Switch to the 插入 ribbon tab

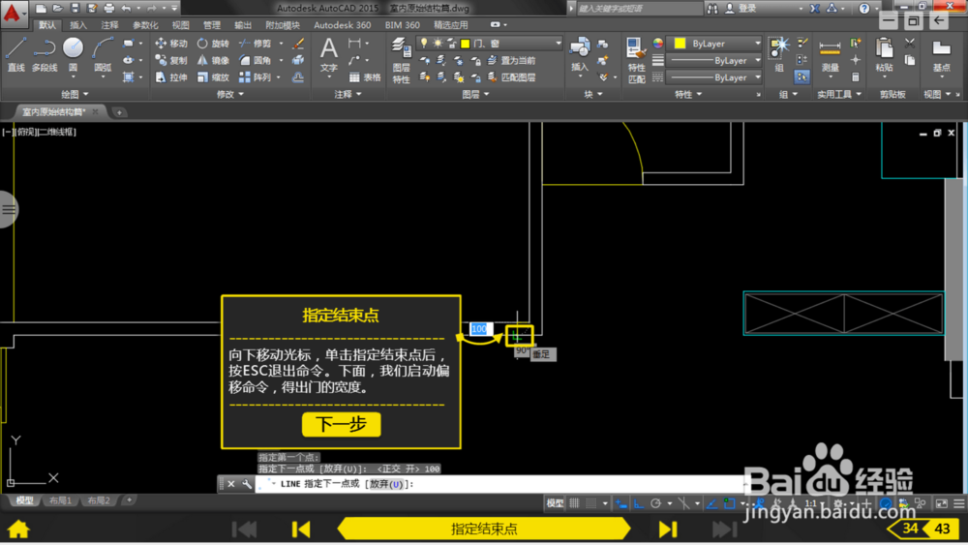point(78,25)
